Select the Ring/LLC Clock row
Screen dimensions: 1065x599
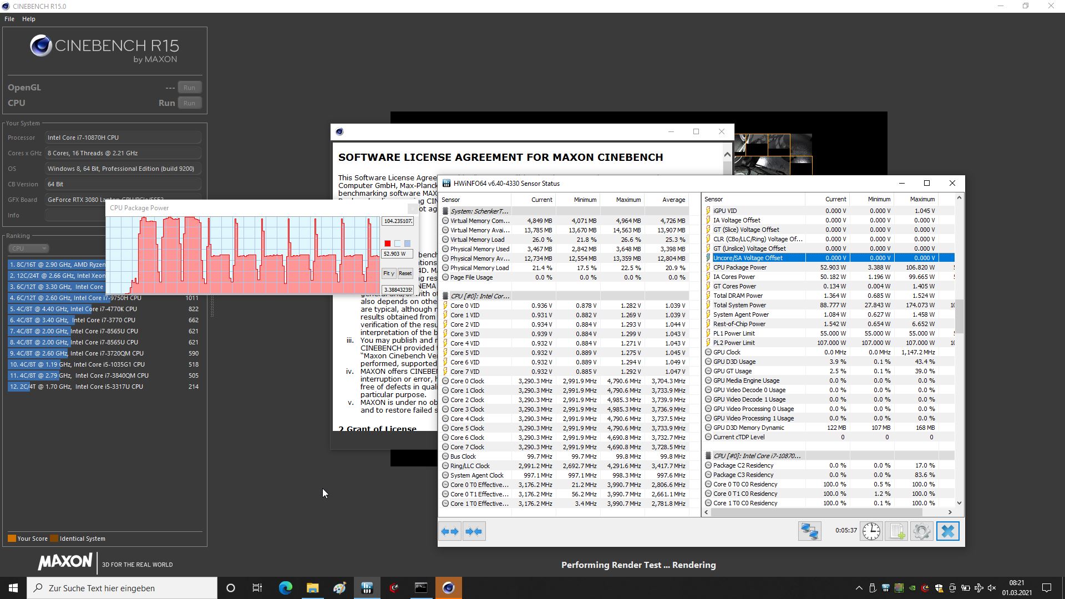565,466
